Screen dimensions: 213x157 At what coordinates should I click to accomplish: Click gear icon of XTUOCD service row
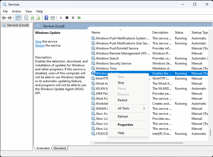tap(93, 134)
